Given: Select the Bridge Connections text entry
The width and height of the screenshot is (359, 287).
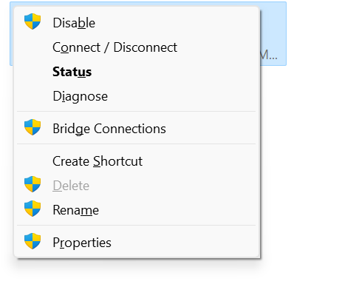Looking at the screenshot, I should pos(109,129).
